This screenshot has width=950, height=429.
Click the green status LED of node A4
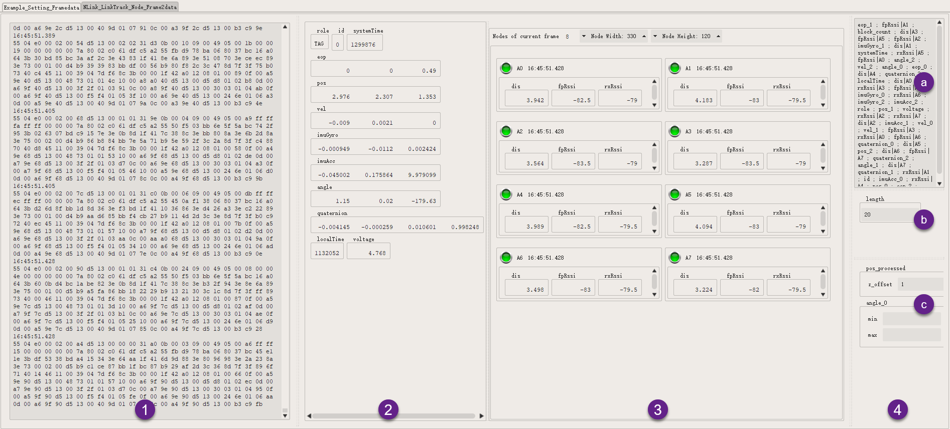(x=506, y=194)
